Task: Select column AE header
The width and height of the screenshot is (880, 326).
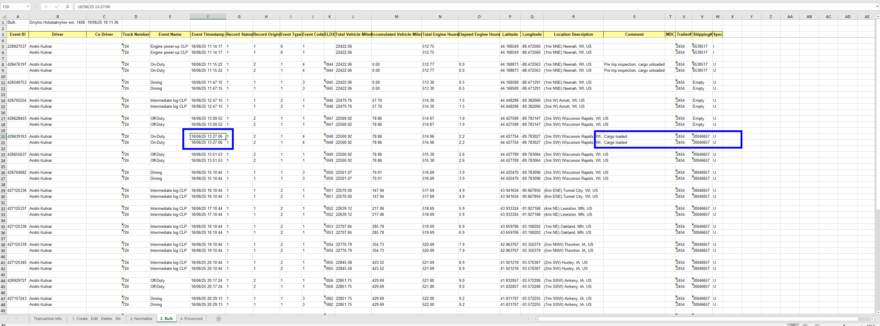Action: click(x=867, y=17)
